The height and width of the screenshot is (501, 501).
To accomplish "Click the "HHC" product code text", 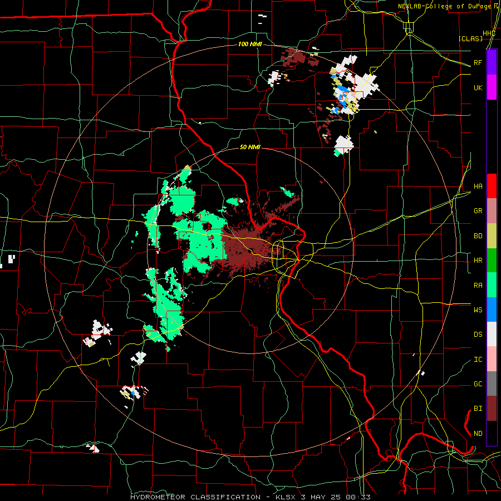I will click(489, 33).
